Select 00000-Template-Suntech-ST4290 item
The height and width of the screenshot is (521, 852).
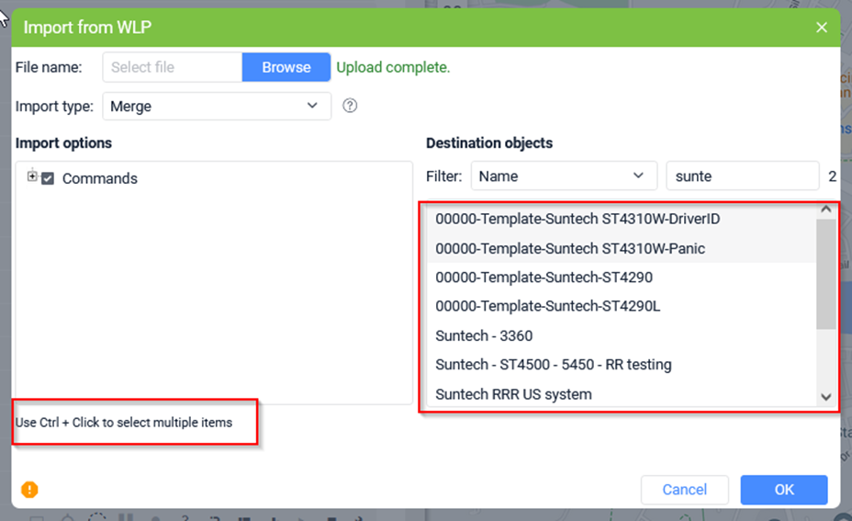(x=622, y=277)
